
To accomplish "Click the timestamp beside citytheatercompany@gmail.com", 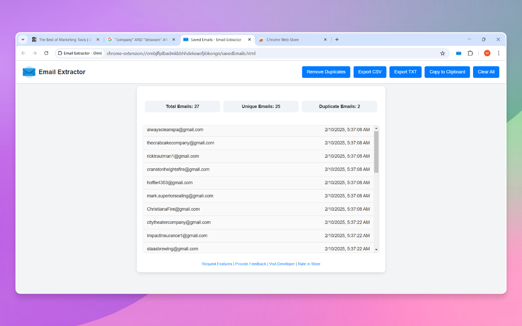I will [x=347, y=222].
